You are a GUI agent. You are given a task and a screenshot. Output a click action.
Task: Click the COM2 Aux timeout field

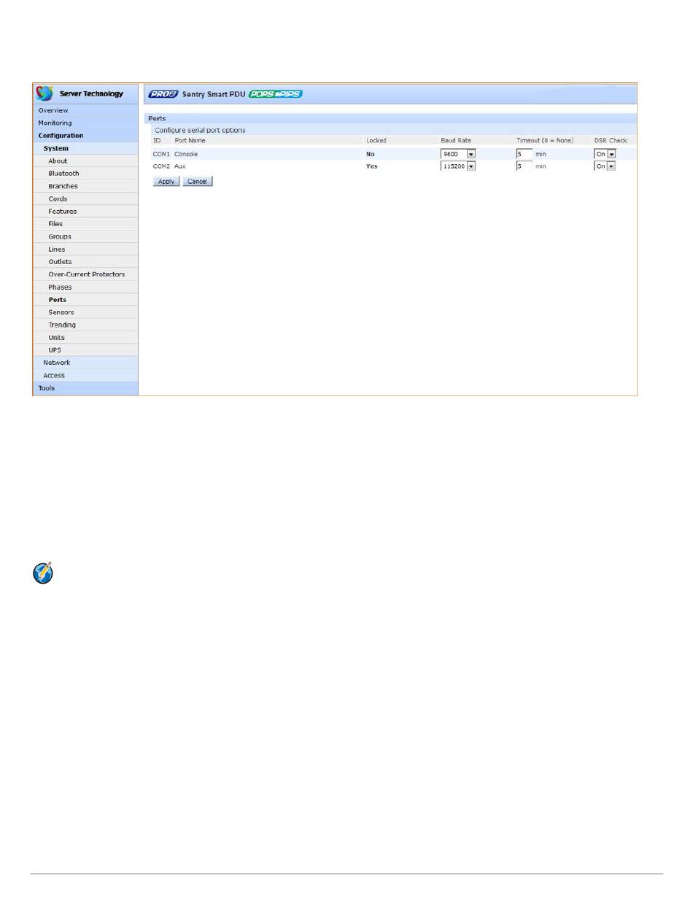coord(524,166)
